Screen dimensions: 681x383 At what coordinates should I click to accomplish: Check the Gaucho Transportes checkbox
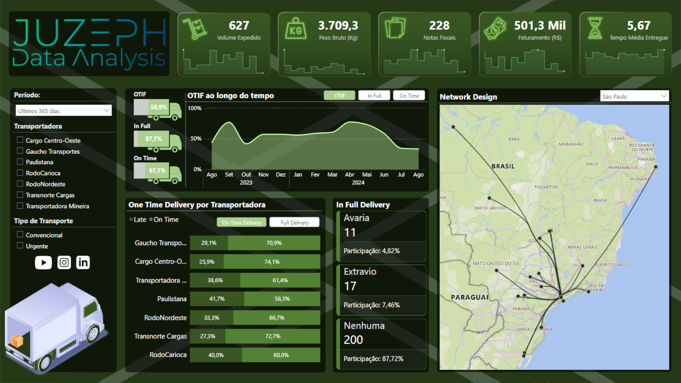[20, 151]
